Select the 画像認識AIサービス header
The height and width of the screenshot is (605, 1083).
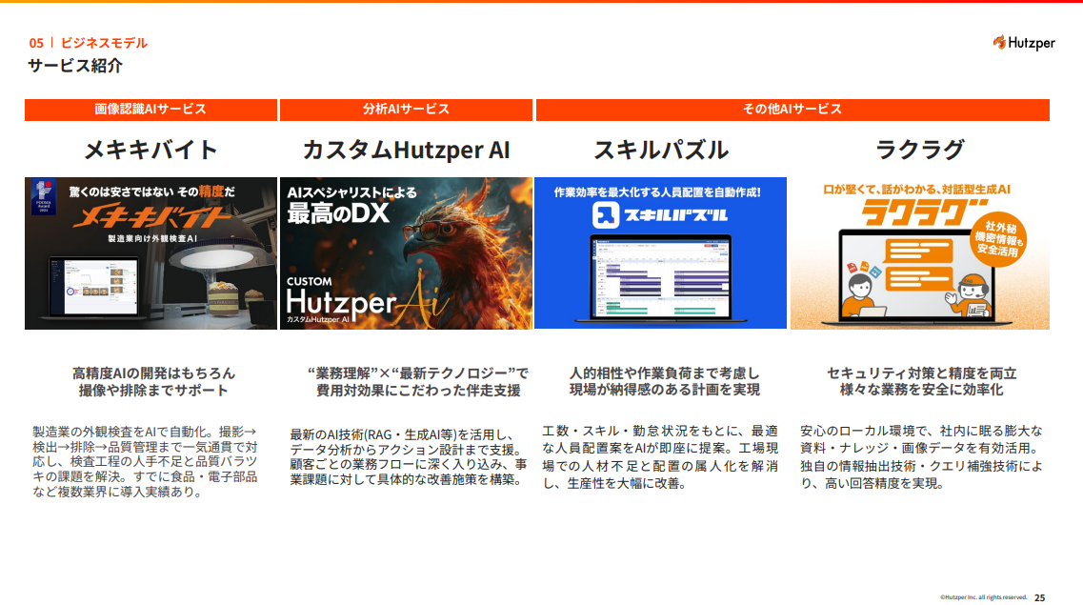point(150,110)
